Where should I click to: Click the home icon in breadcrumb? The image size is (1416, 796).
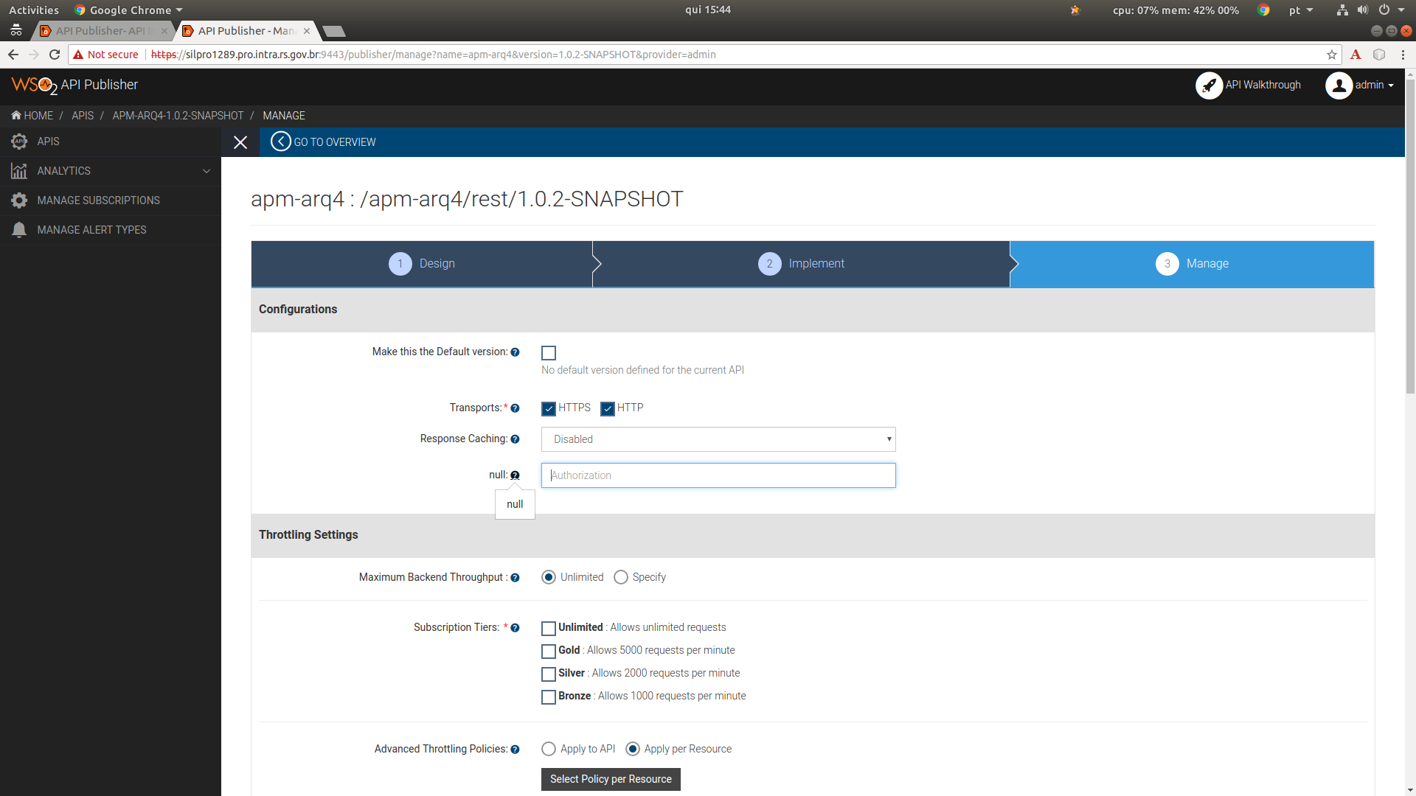pyautogui.click(x=16, y=116)
